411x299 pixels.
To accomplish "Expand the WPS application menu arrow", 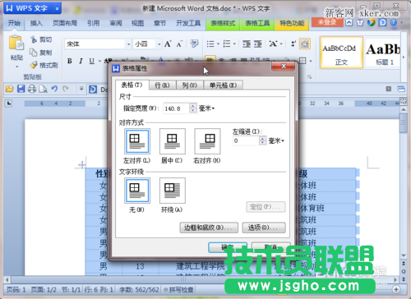I will click(58, 8).
